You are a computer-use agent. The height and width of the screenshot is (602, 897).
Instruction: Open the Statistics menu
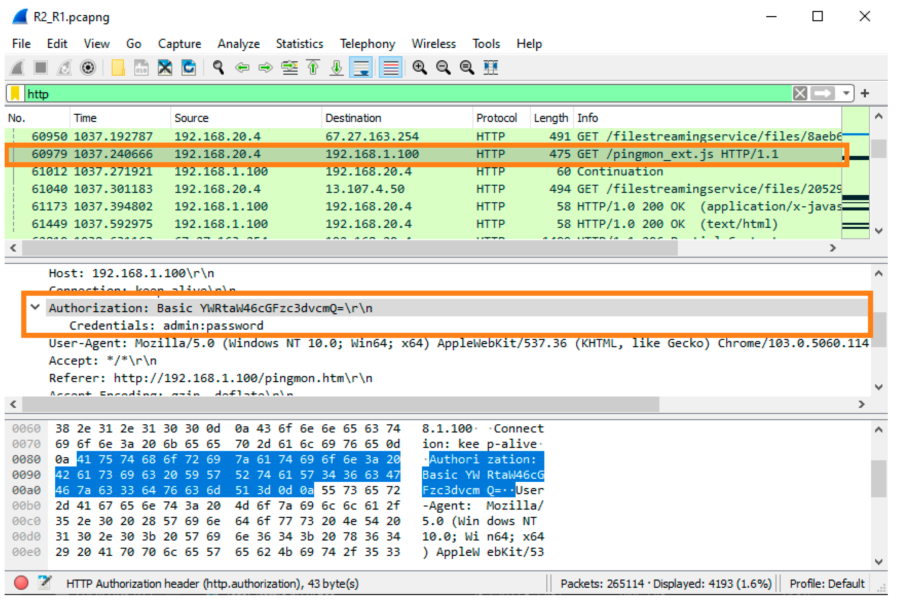click(299, 44)
